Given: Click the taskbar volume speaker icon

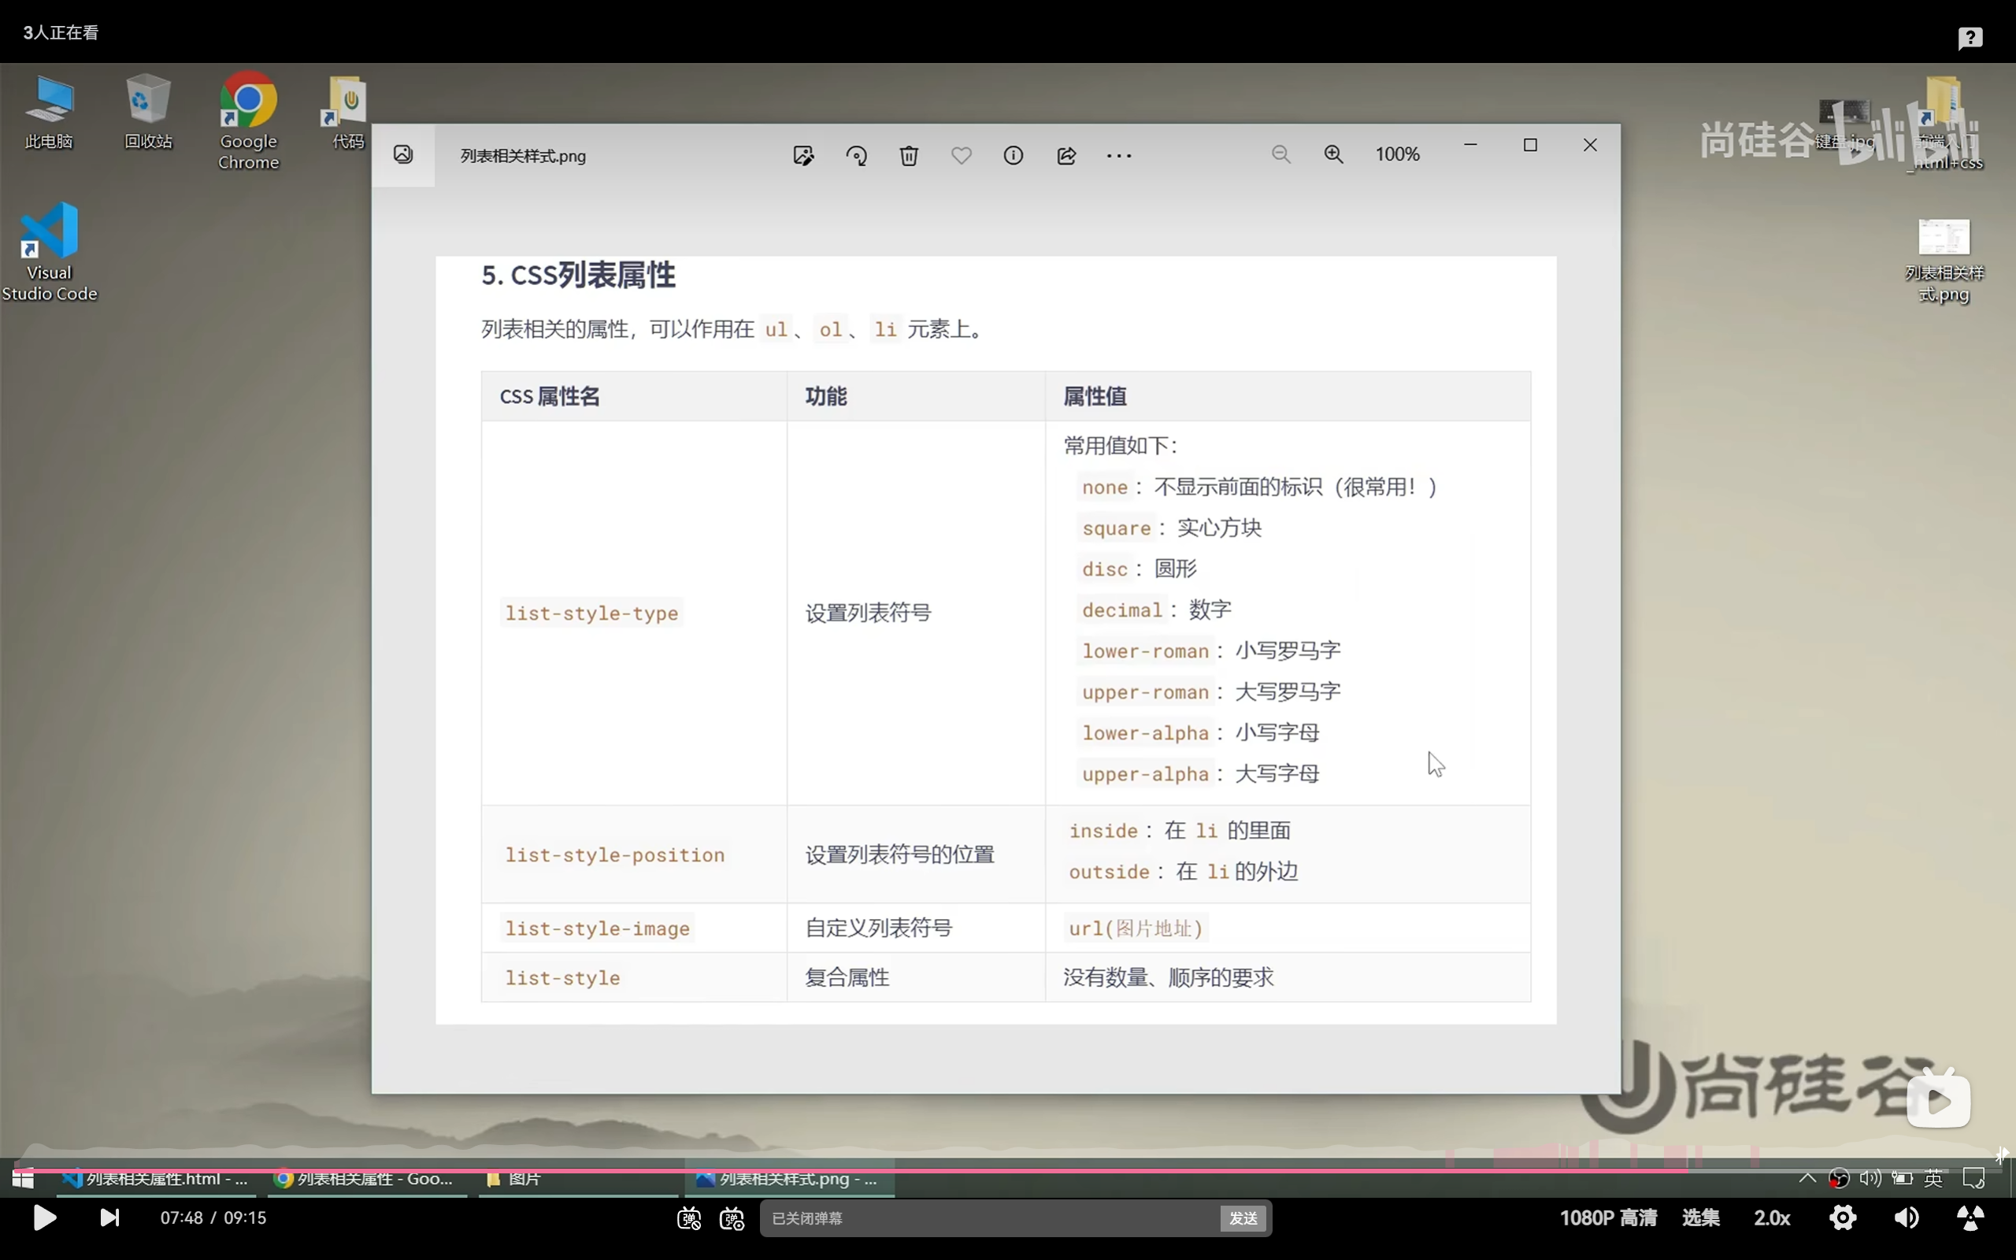Looking at the screenshot, I should (1870, 1177).
